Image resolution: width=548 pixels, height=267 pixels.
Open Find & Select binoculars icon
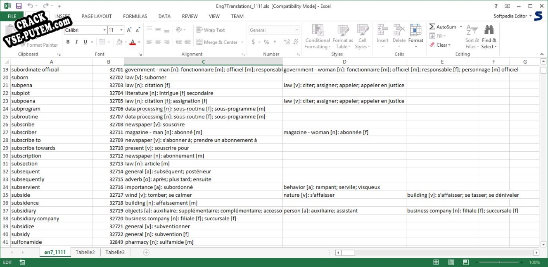coord(489,30)
